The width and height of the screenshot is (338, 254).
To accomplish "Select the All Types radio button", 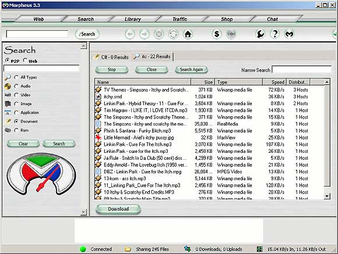I will coord(16,77).
